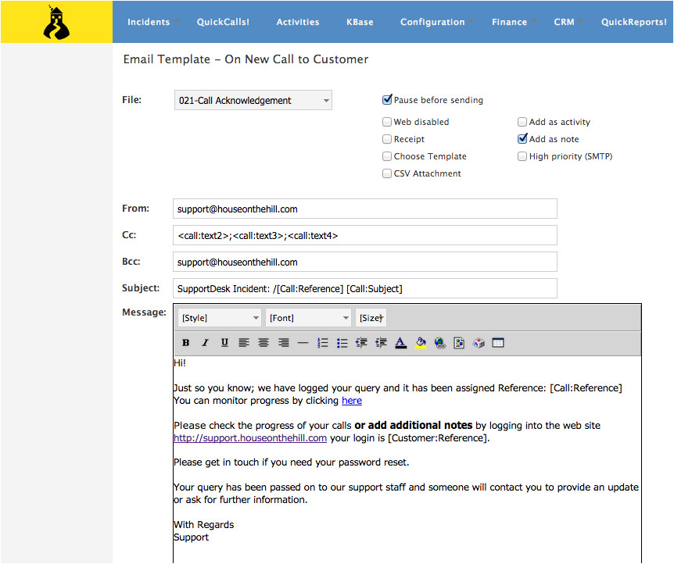674x564 pixels.
Task: Uncheck Pause before sending
Action: tap(387, 100)
